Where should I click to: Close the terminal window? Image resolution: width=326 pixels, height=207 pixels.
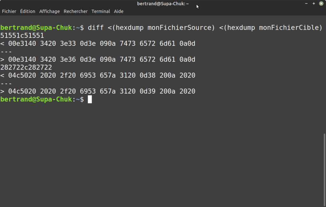click(x=321, y=4)
